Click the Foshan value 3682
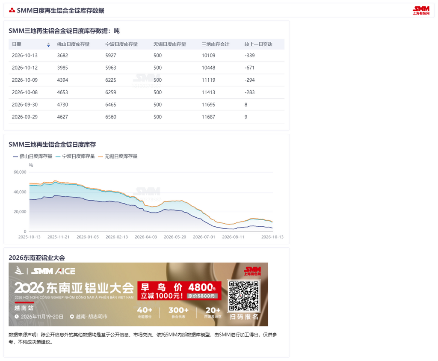The height and width of the screenshot is (361, 438). 62,55
